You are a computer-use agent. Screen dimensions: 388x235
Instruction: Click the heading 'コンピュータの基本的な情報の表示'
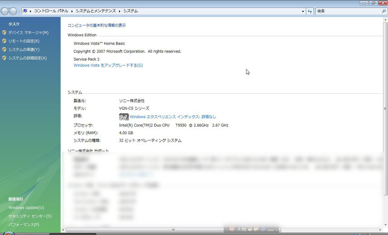[x=96, y=25]
